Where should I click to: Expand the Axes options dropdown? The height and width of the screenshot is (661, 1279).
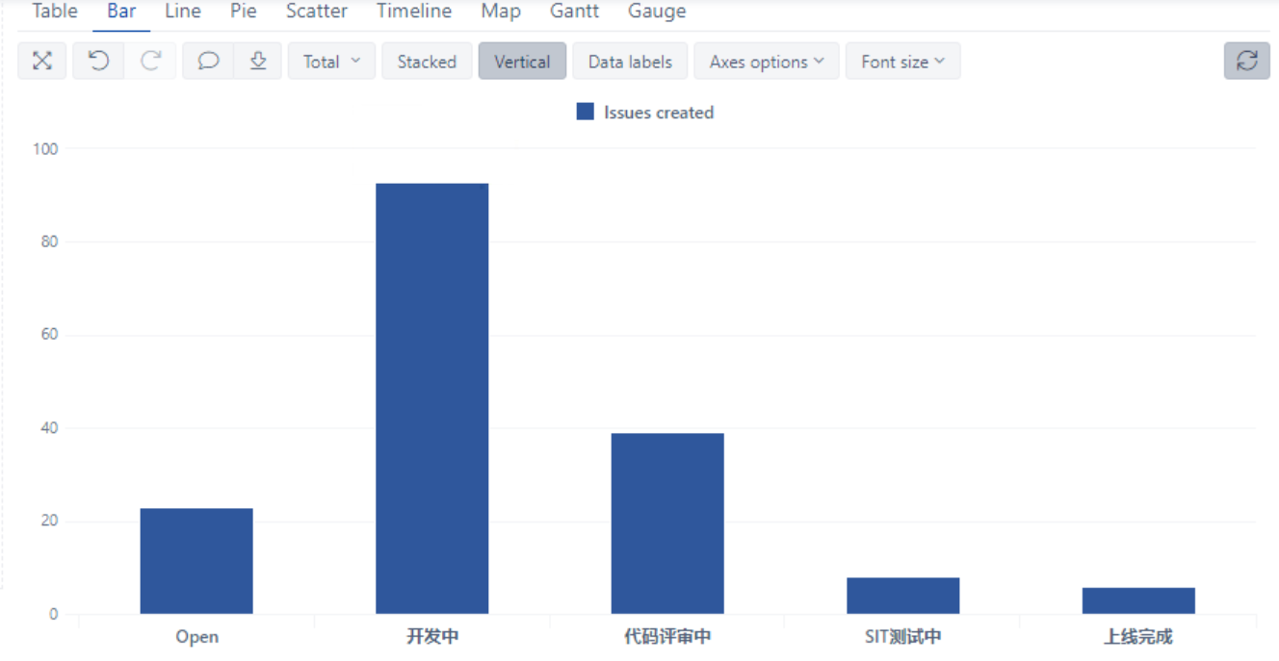[767, 62]
